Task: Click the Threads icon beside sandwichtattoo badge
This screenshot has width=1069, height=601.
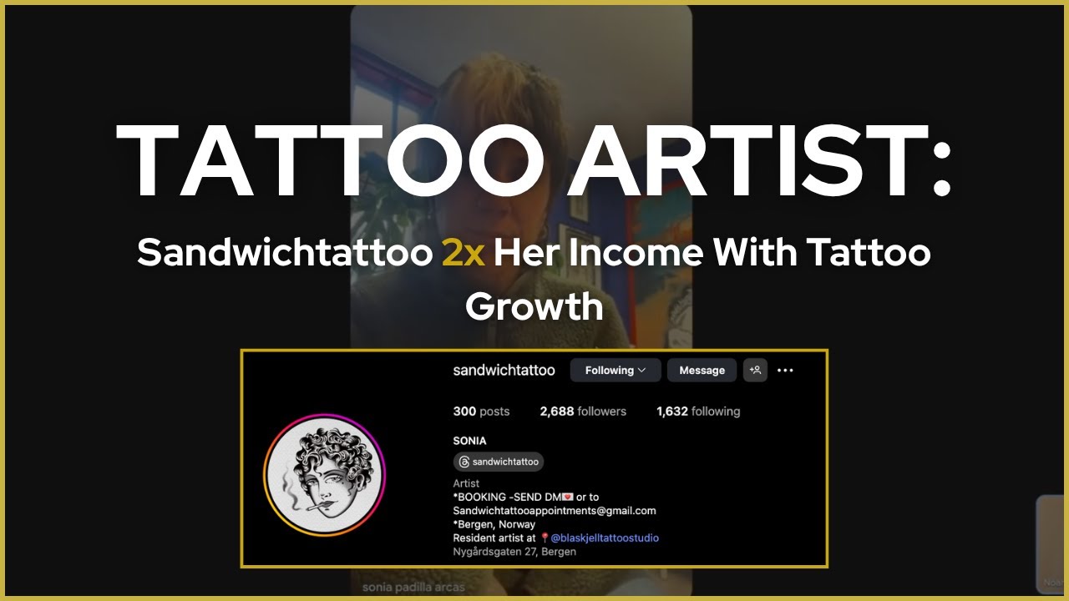Action: tap(464, 462)
